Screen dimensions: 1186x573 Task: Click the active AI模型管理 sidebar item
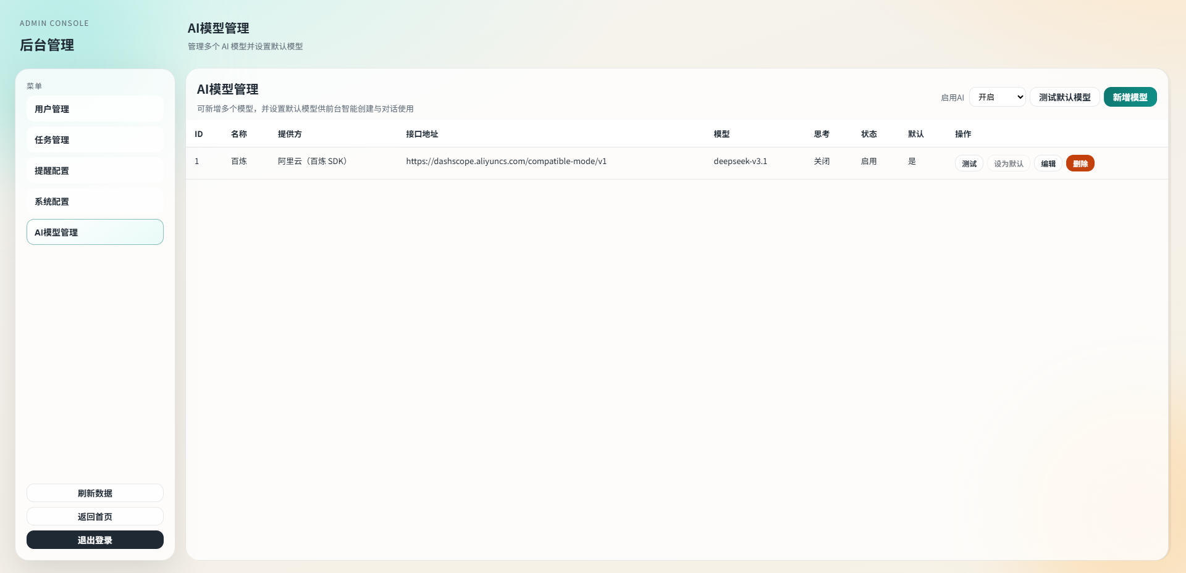click(95, 233)
